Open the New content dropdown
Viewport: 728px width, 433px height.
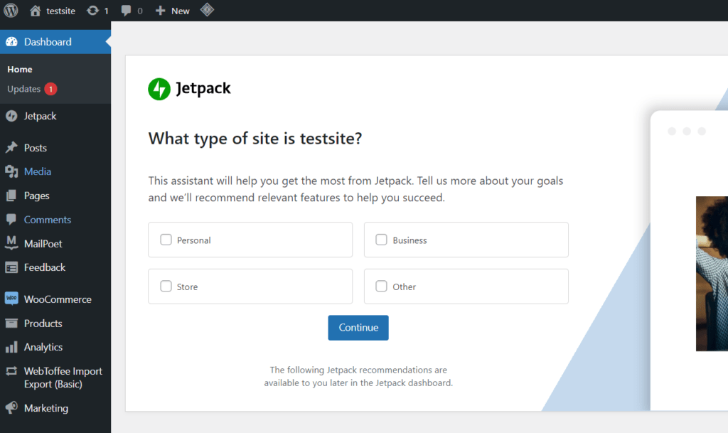click(173, 11)
